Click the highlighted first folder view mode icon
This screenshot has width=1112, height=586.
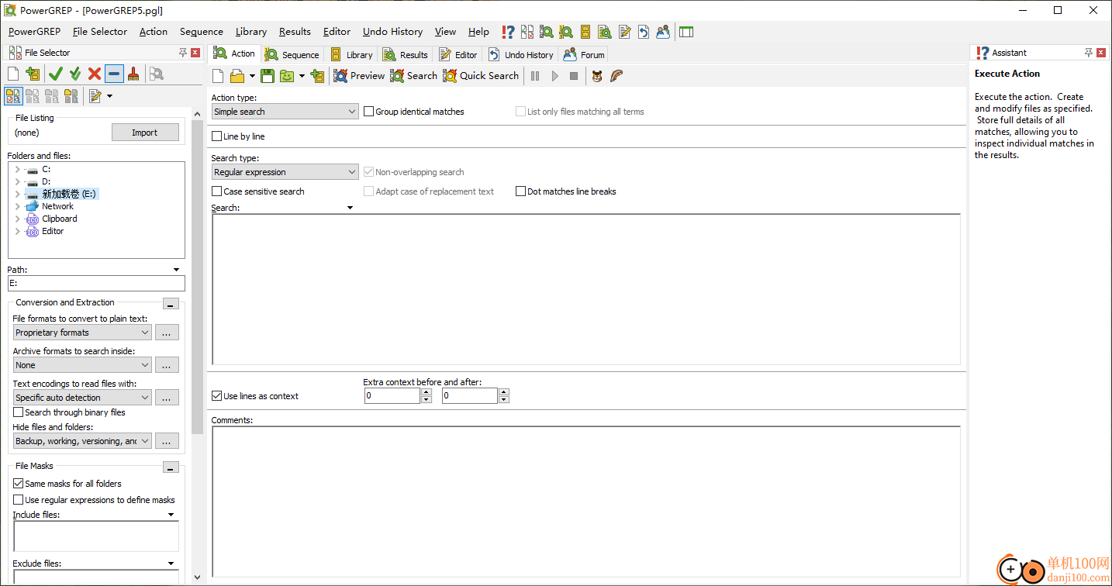point(13,96)
